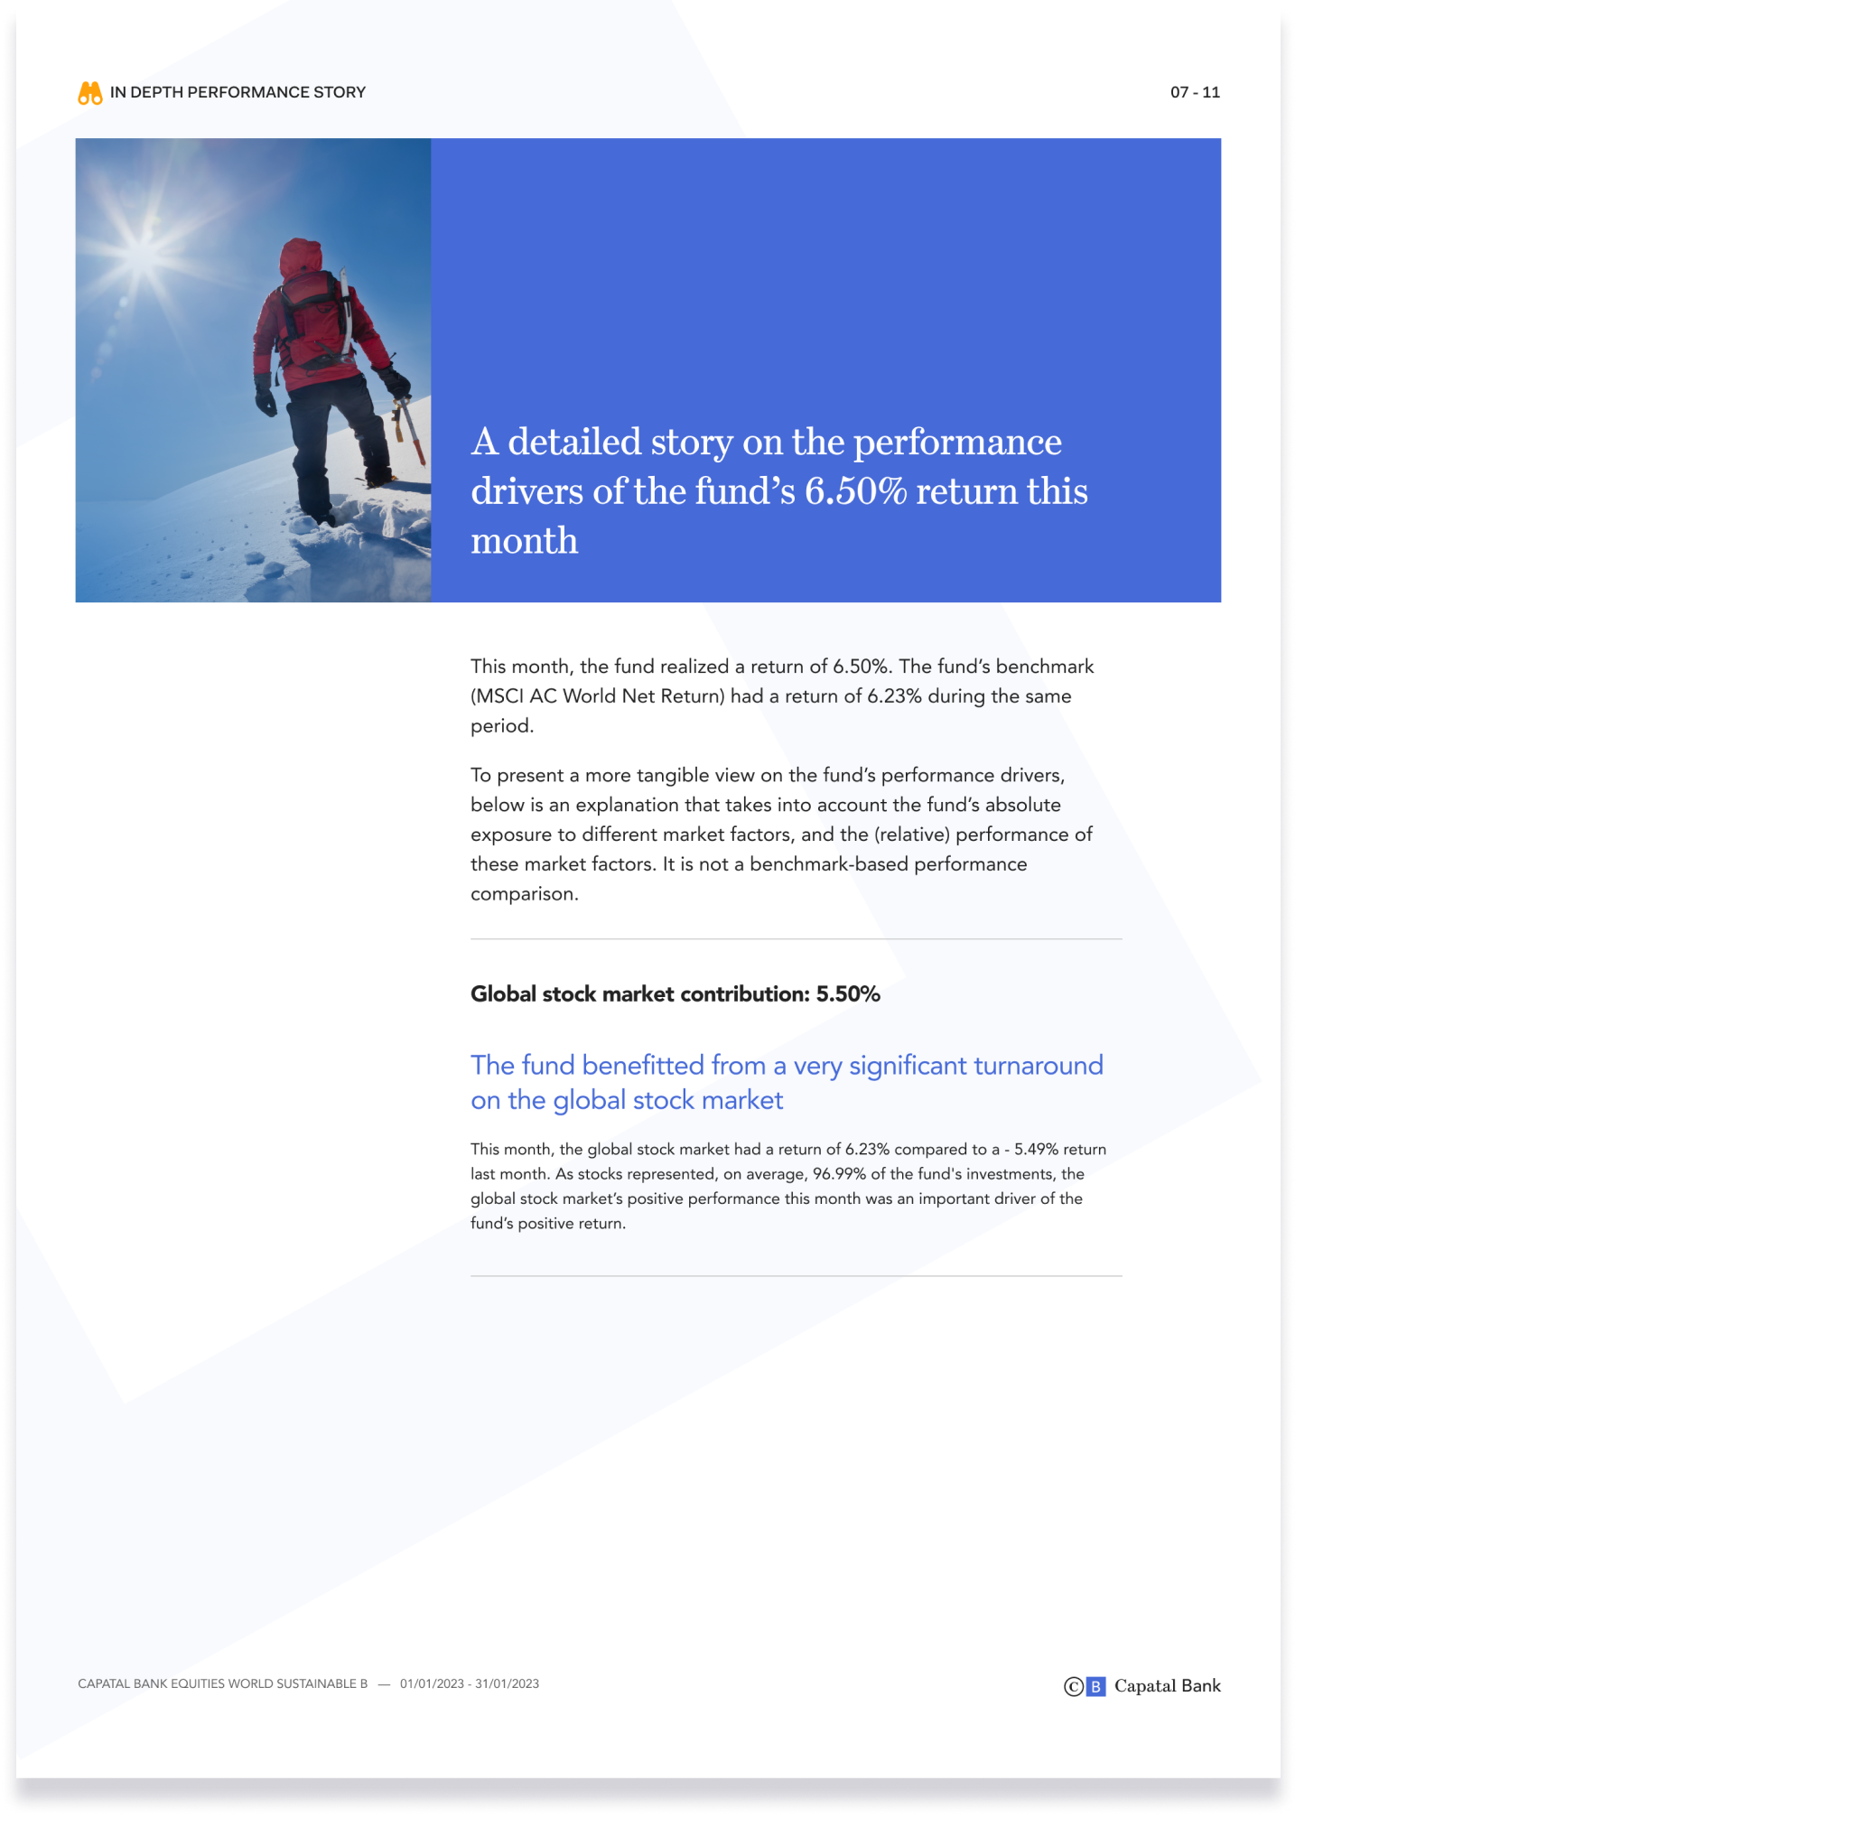Click the footer fund name text
The image size is (1873, 1846).
tap(222, 1684)
